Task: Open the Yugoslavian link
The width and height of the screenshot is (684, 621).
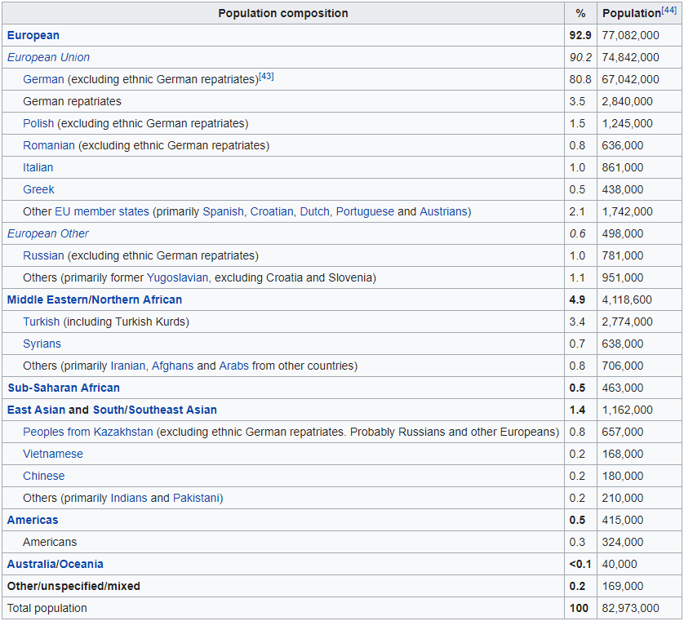Action: [x=177, y=277]
